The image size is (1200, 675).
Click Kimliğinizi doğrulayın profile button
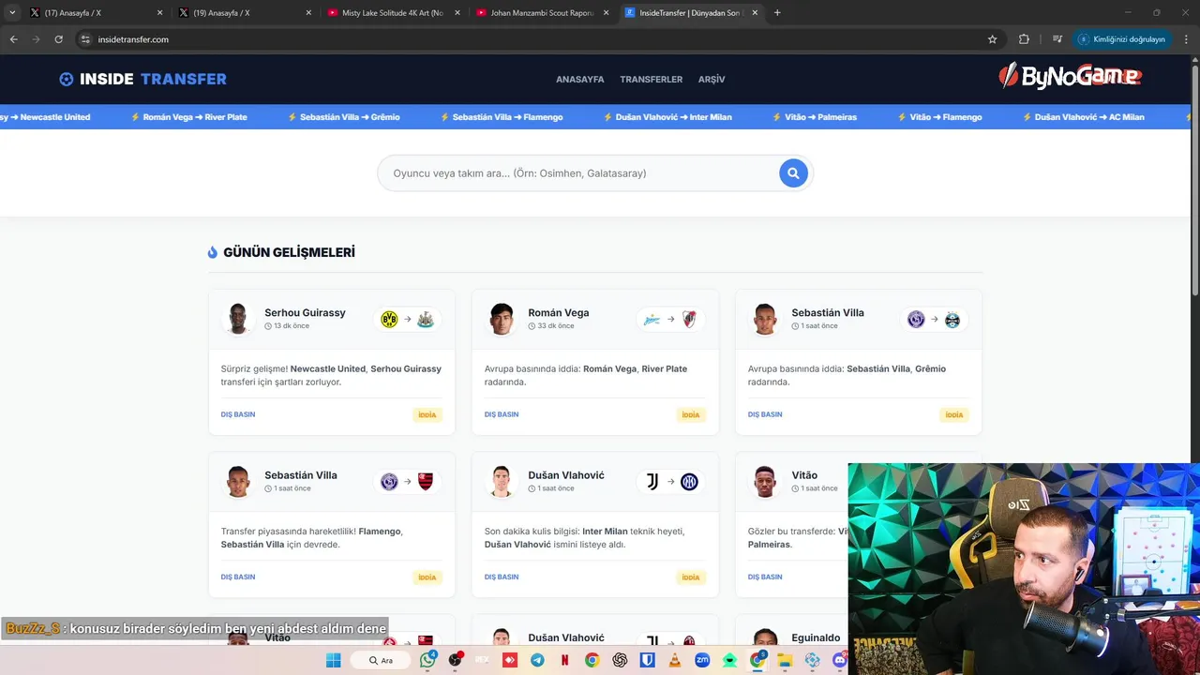coord(1122,39)
